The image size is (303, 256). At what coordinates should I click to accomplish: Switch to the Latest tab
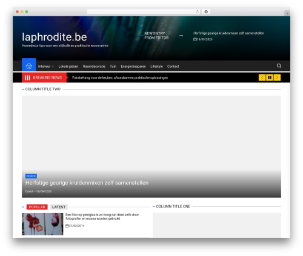[x=59, y=207]
